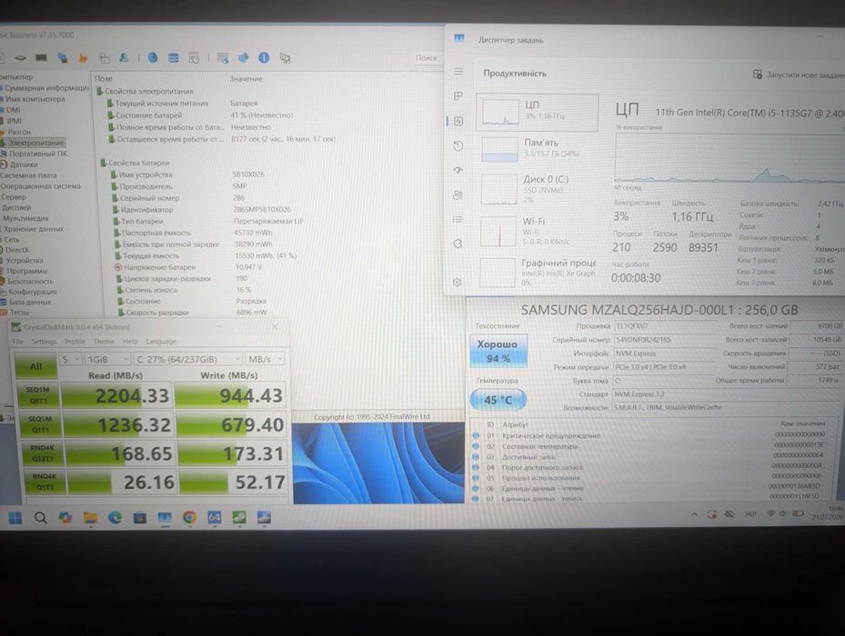Open the MB/s unit dropdown
845x636 pixels.
pyautogui.click(x=265, y=359)
